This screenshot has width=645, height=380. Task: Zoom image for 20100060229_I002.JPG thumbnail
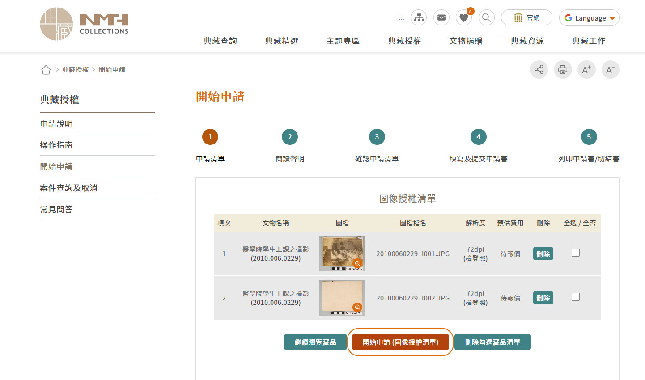point(357,307)
